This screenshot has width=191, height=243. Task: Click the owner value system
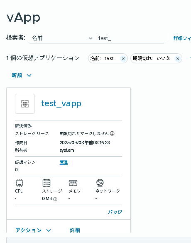tap(67, 150)
